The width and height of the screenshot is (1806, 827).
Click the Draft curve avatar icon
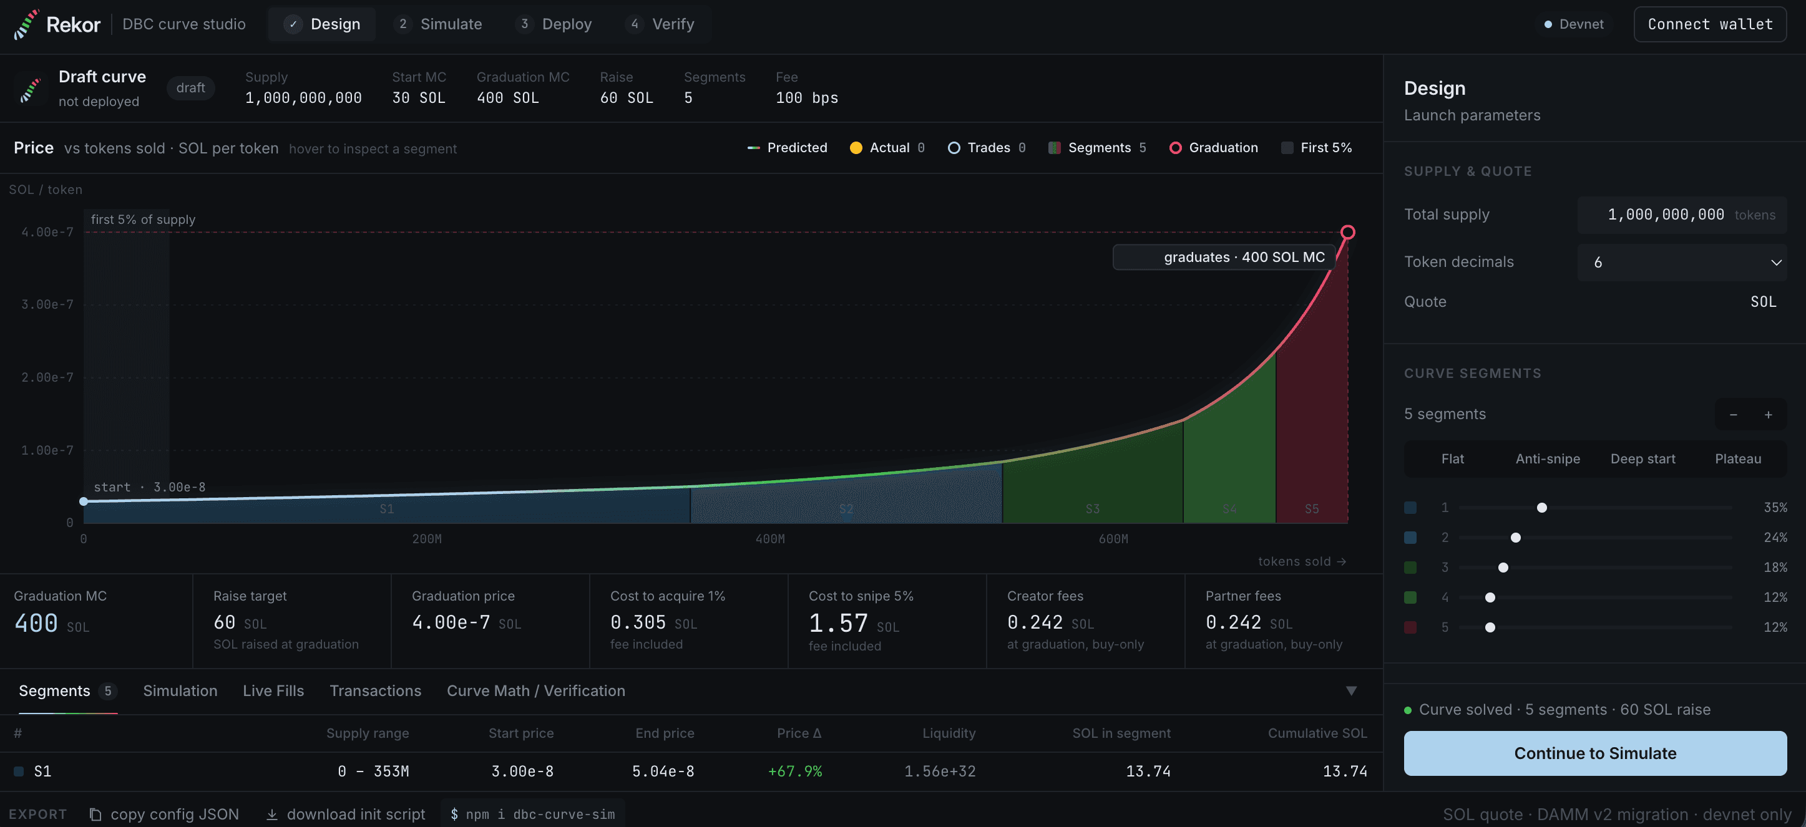pyautogui.click(x=29, y=89)
